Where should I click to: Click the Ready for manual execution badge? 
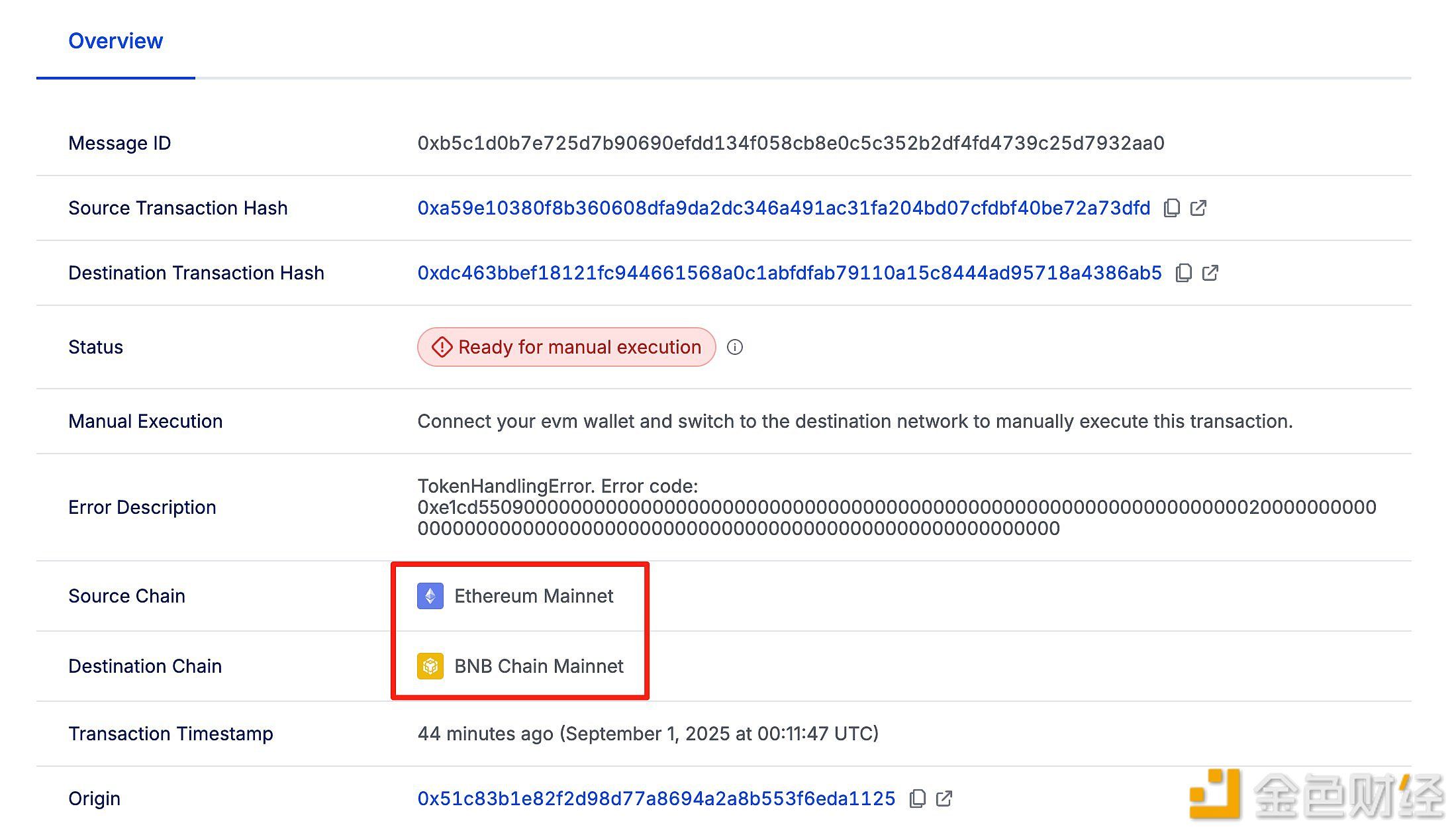567,347
